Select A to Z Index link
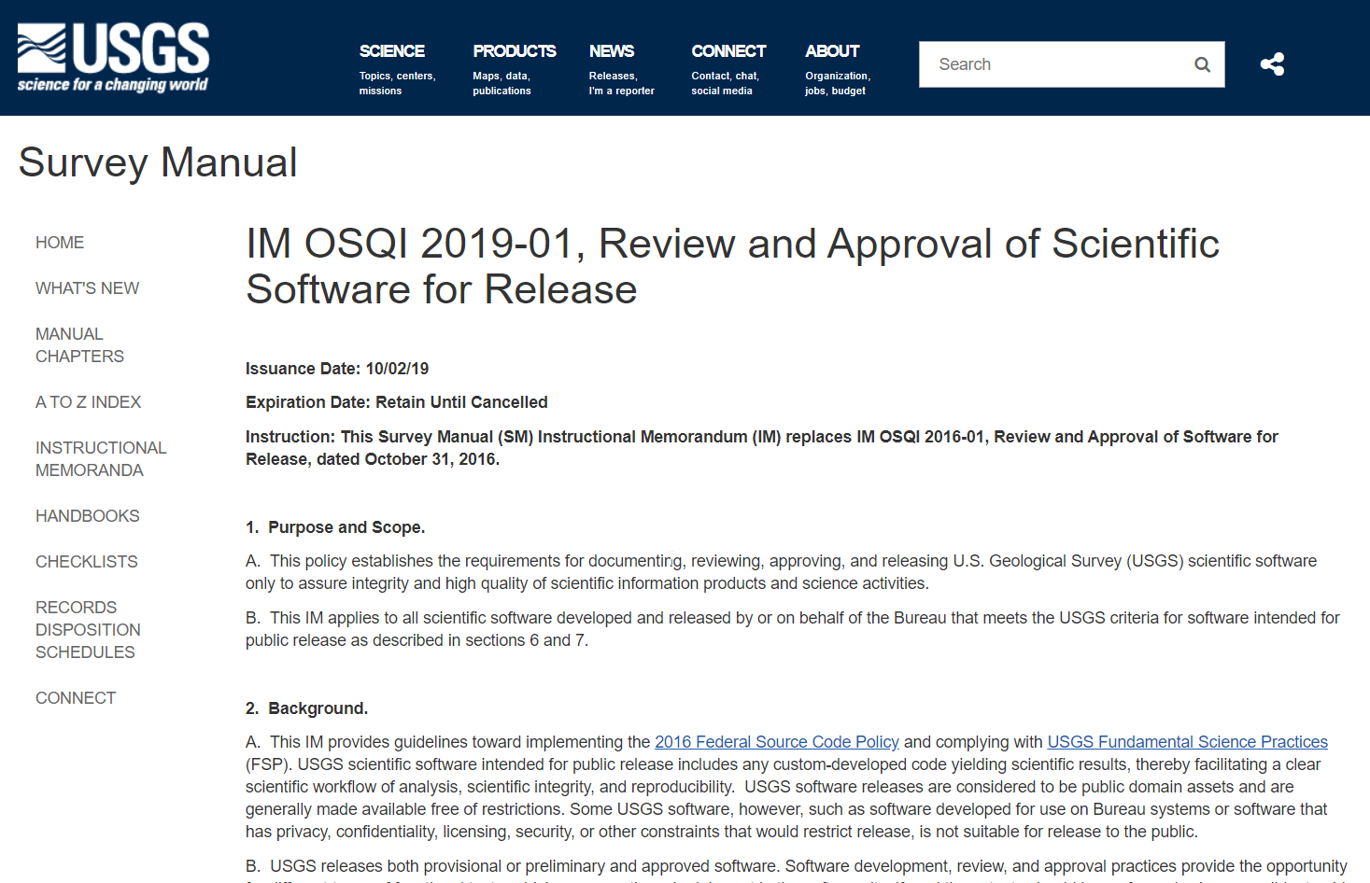The width and height of the screenshot is (1370, 883). pyautogui.click(x=88, y=402)
